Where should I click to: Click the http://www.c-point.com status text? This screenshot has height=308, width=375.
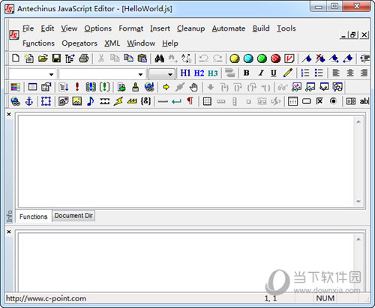pos(46,298)
